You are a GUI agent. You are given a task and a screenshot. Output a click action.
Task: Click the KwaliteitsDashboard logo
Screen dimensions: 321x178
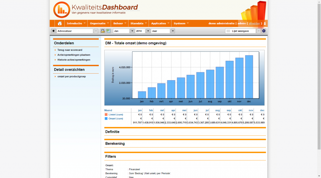(x=96, y=9)
